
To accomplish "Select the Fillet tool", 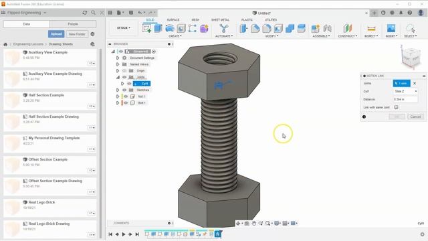I will [x=255, y=28].
